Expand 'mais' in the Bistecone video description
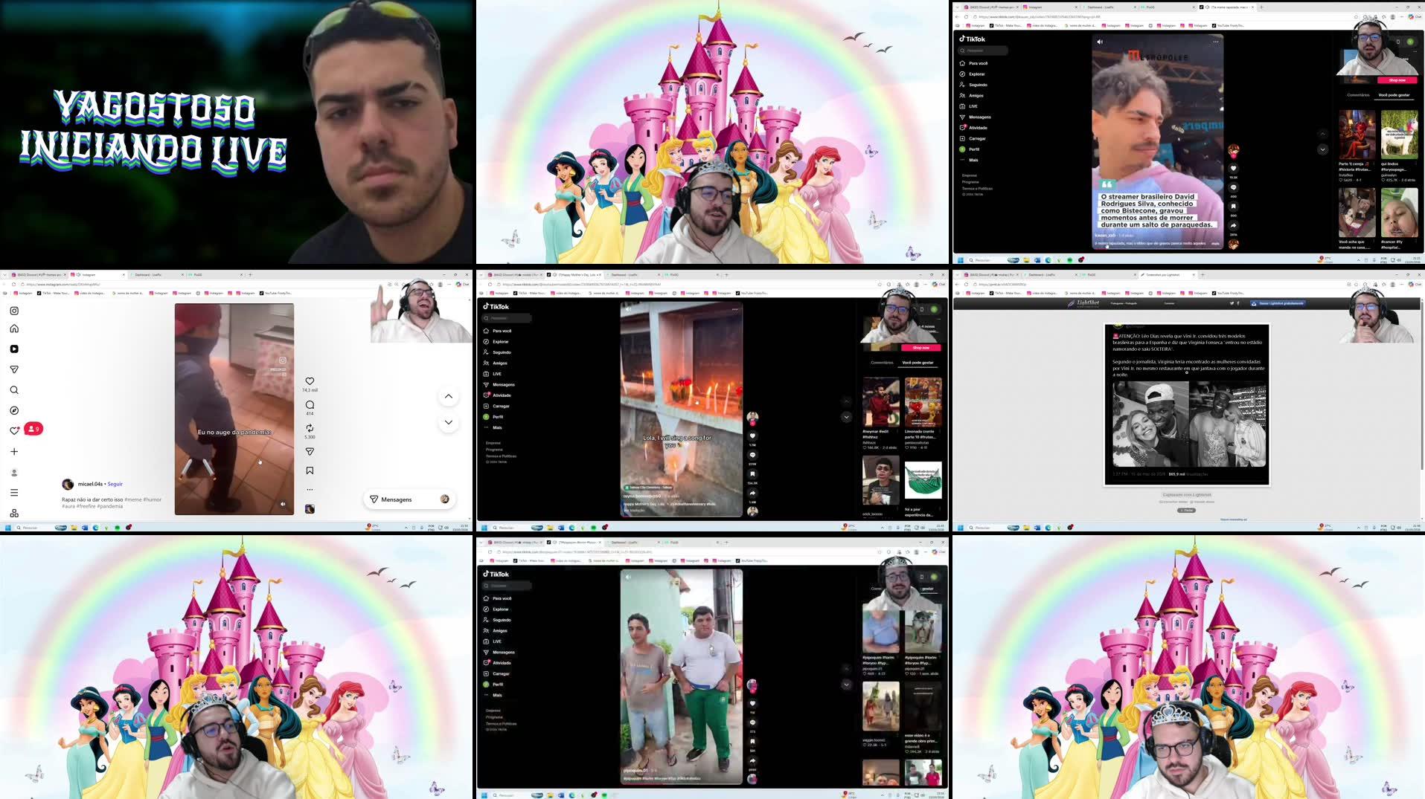 (1215, 243)
